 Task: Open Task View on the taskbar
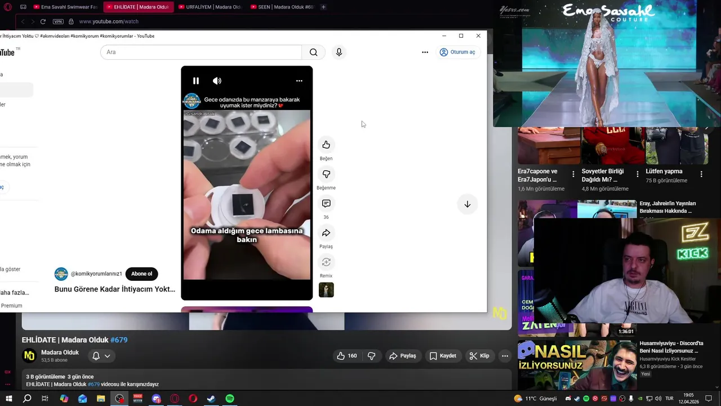pos(45,399)
